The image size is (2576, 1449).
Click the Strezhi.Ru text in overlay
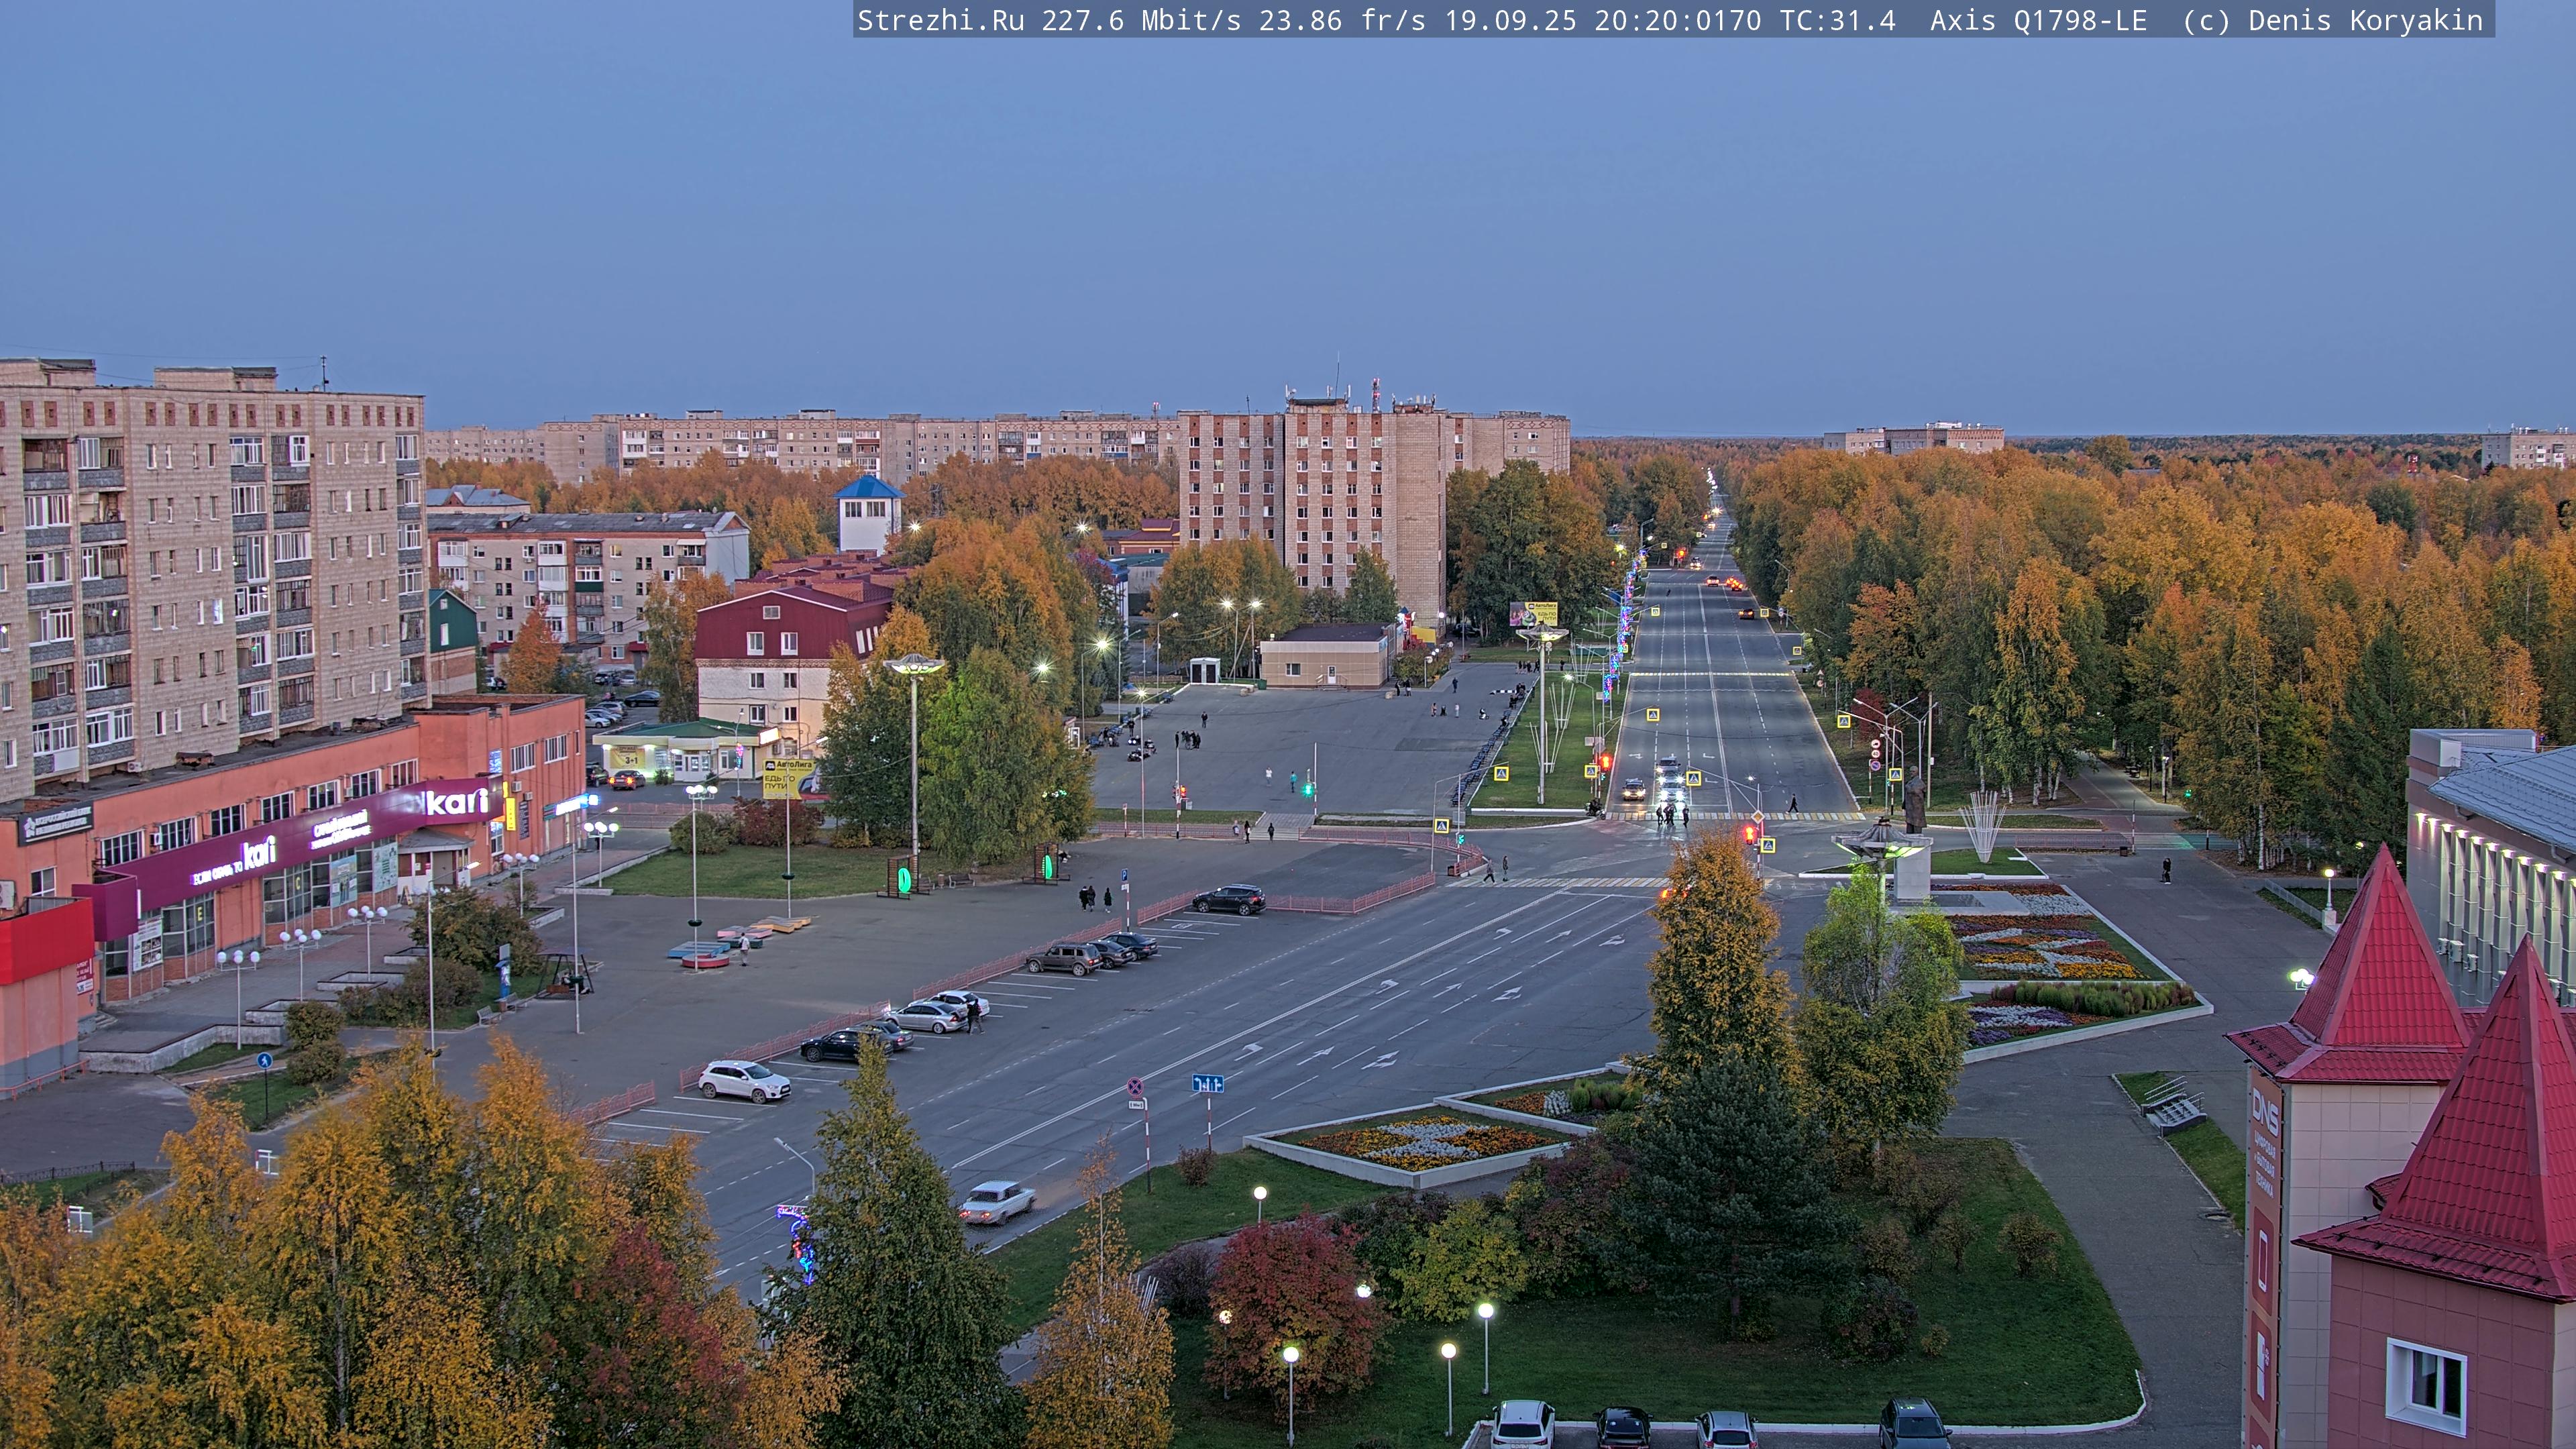[x=940, y=20]
